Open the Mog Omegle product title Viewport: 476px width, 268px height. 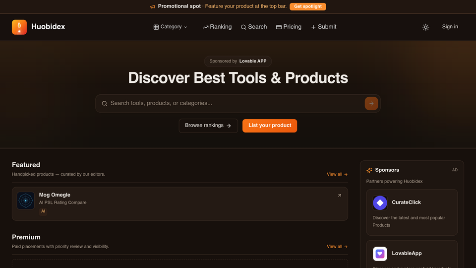(x=55, y=195)
